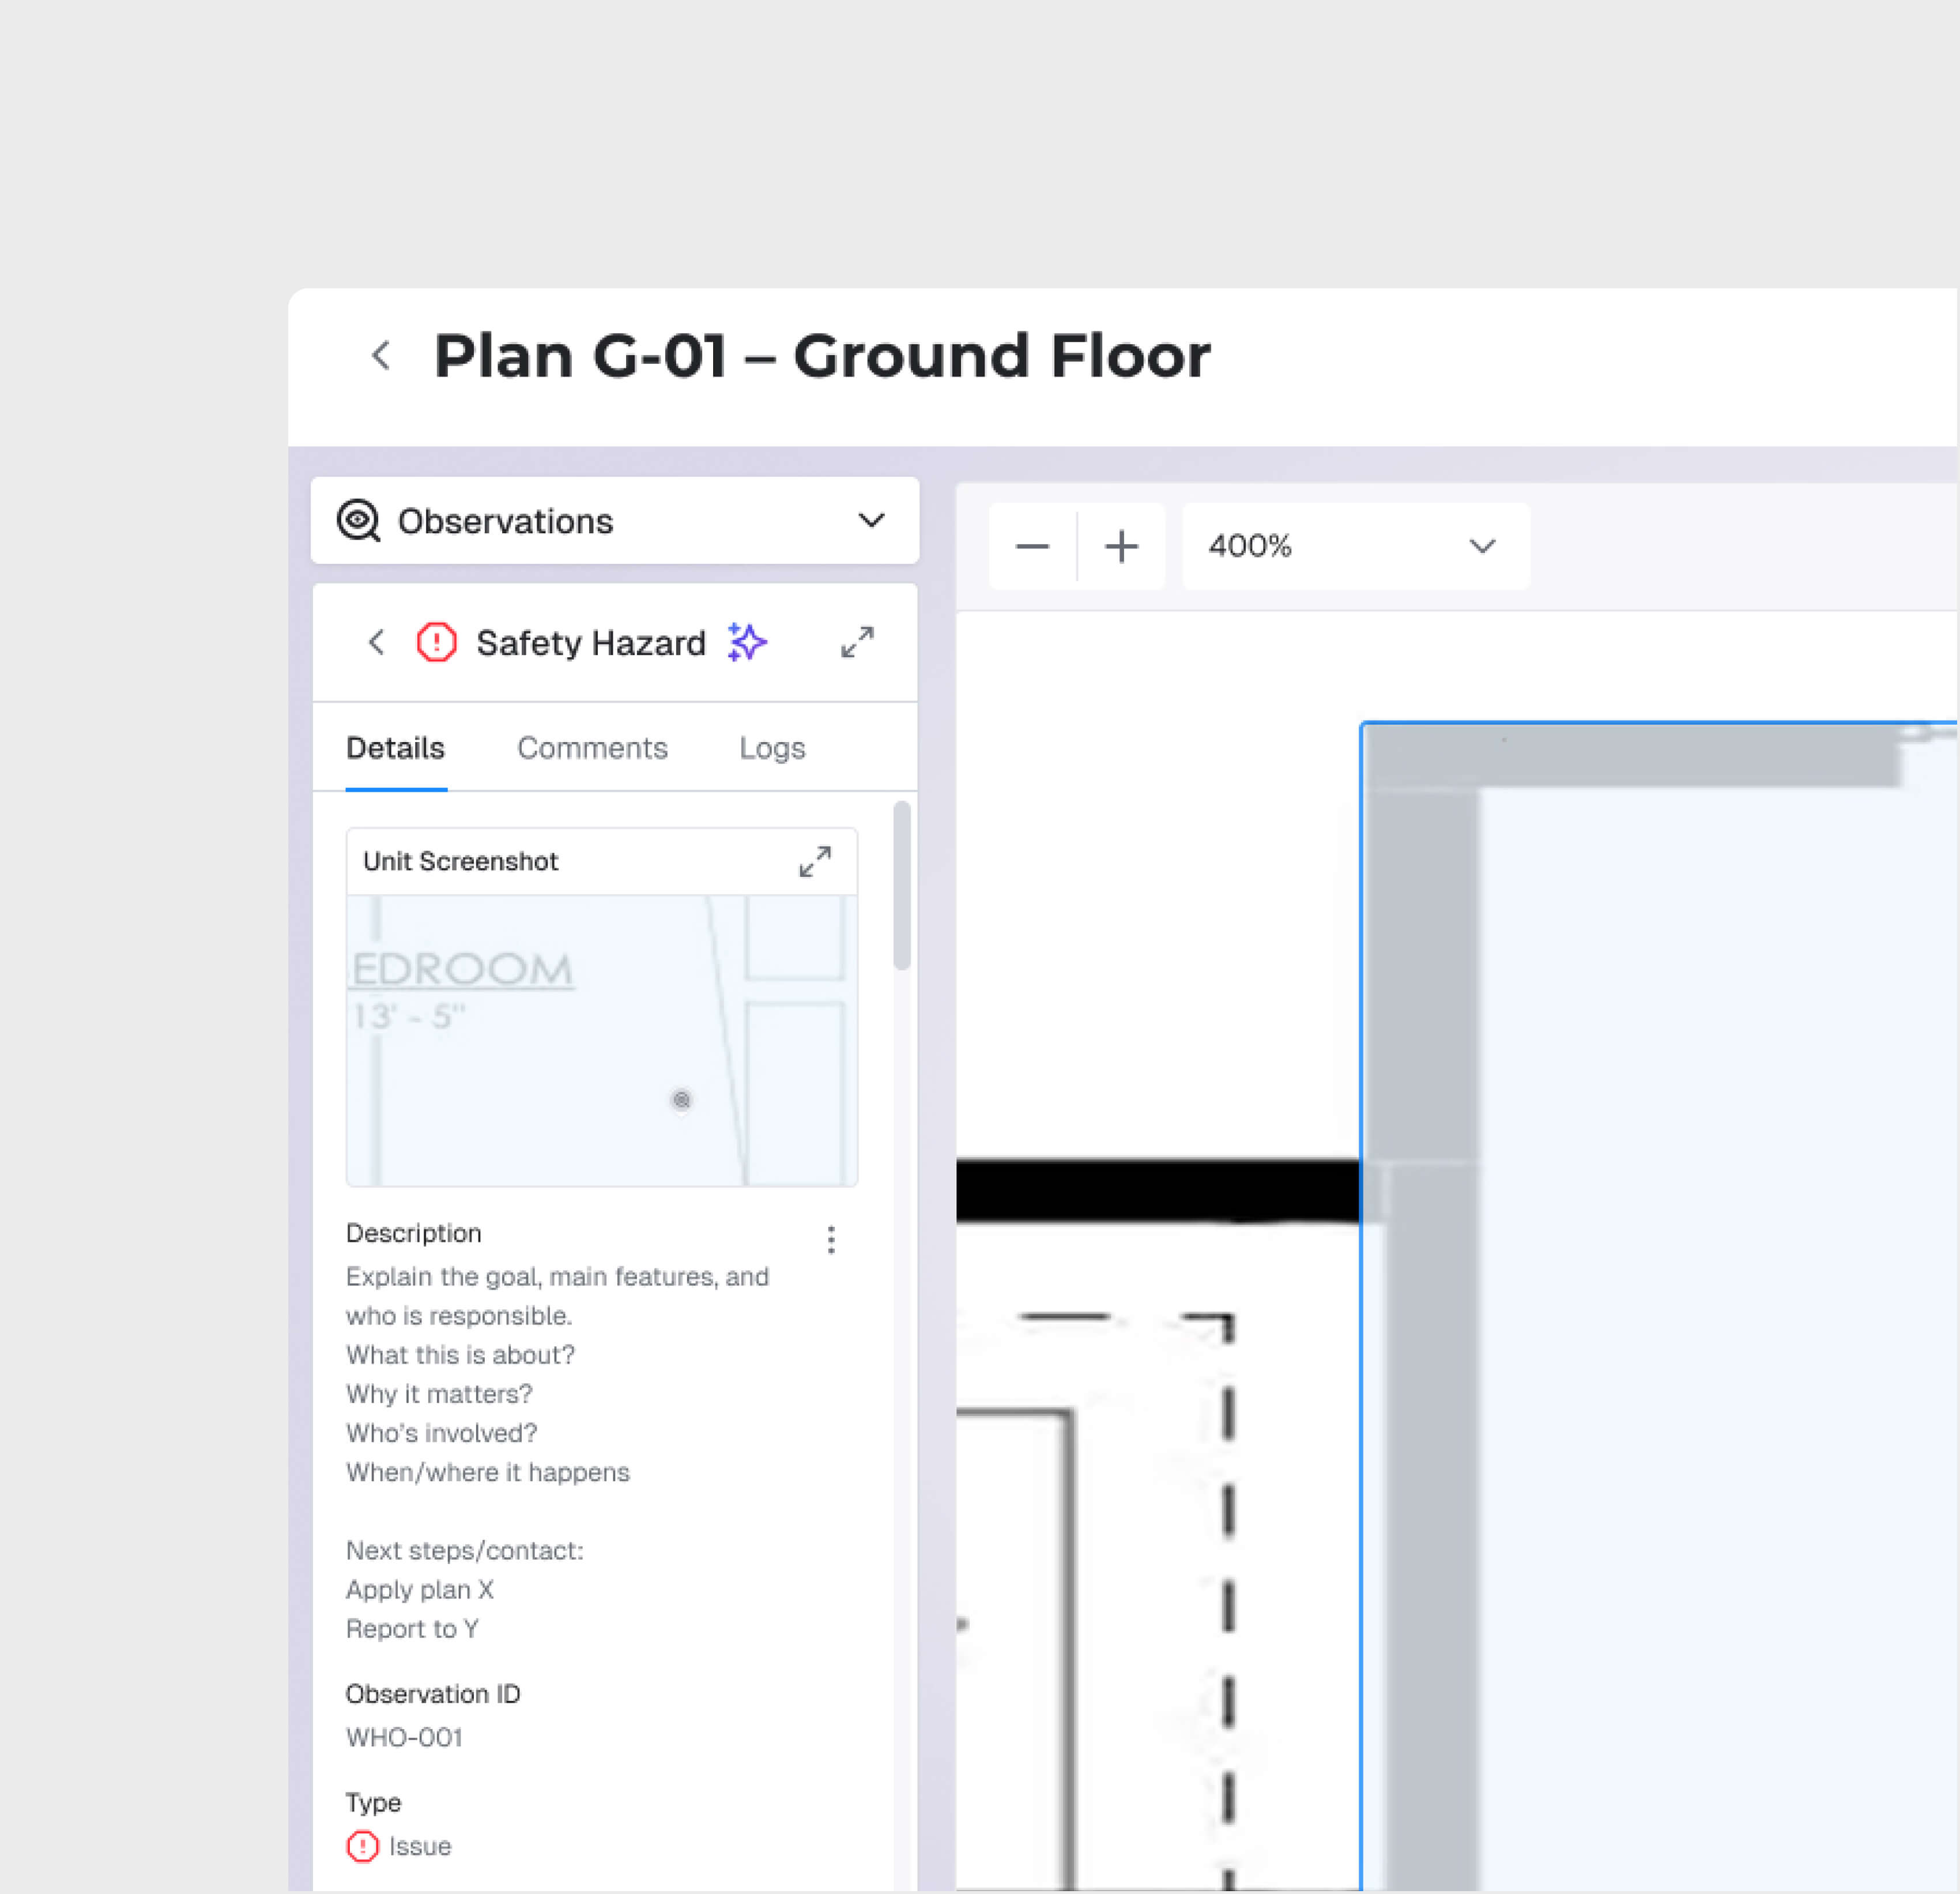The image size is (1960, 1894).
Task: Expand the zoom percentage chevron
Action: [x=1482, y=546]
